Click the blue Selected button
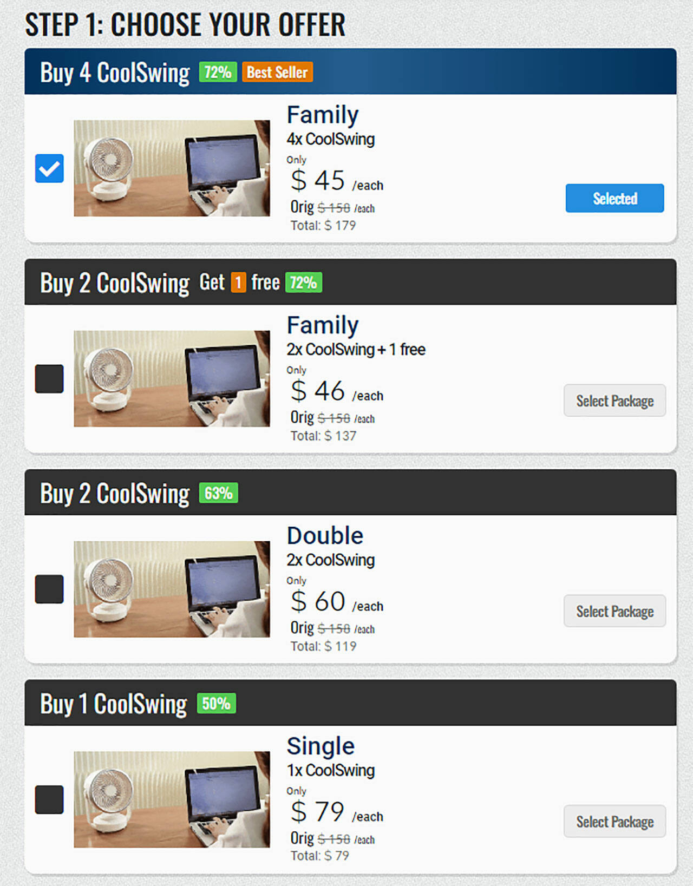The width and height of the screenshot is (693, 886). [x=614, y=198]
